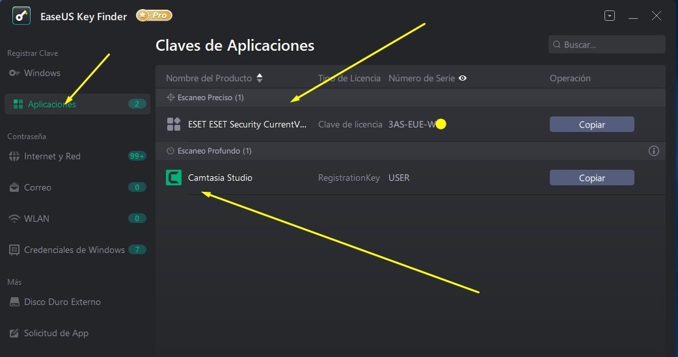This screenshot has height=357, width=678.
Task: Click the Pro badge
Action: pyautogui.click(x=154, y=16)
